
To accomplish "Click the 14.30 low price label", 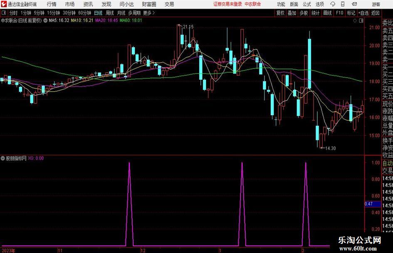I will [330, 148].
